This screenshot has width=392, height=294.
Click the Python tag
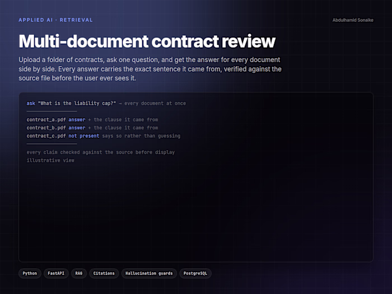30,273
